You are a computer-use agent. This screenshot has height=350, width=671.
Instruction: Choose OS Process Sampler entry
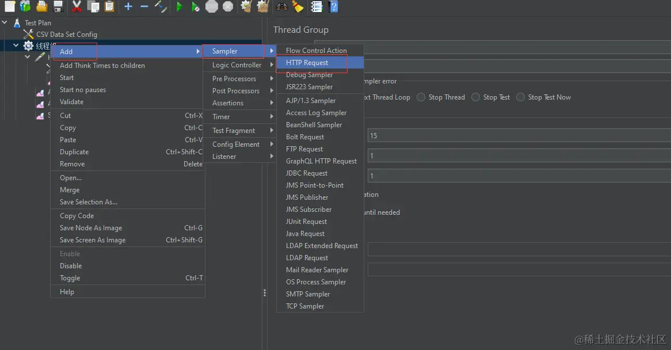tap(320, 282)
